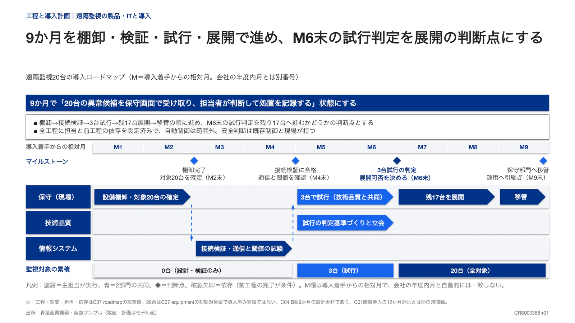Viewport: 575px width, 323px height.
Task: Select the 移管 task bar
Action: pos(523,197)
